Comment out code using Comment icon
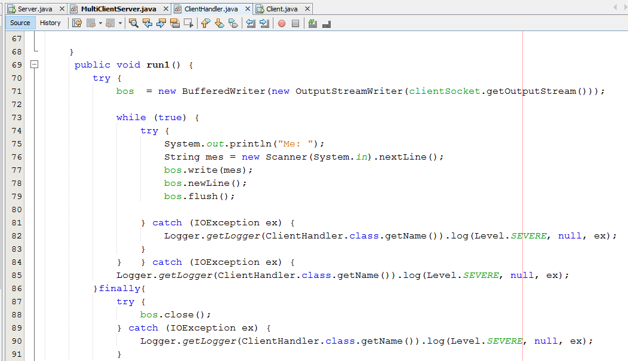Screen dimensions: 628x361 point(312,23)
